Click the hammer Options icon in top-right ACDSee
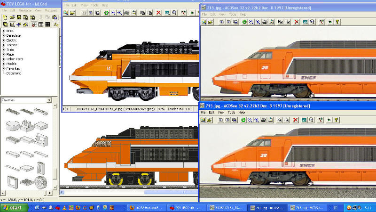 click(321, 22)
